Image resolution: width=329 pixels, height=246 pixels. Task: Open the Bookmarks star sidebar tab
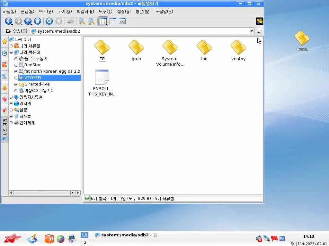click(4, 42)
